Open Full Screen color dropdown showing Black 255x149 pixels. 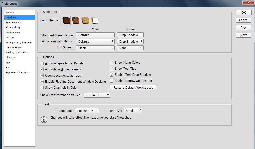click(95, 48)
